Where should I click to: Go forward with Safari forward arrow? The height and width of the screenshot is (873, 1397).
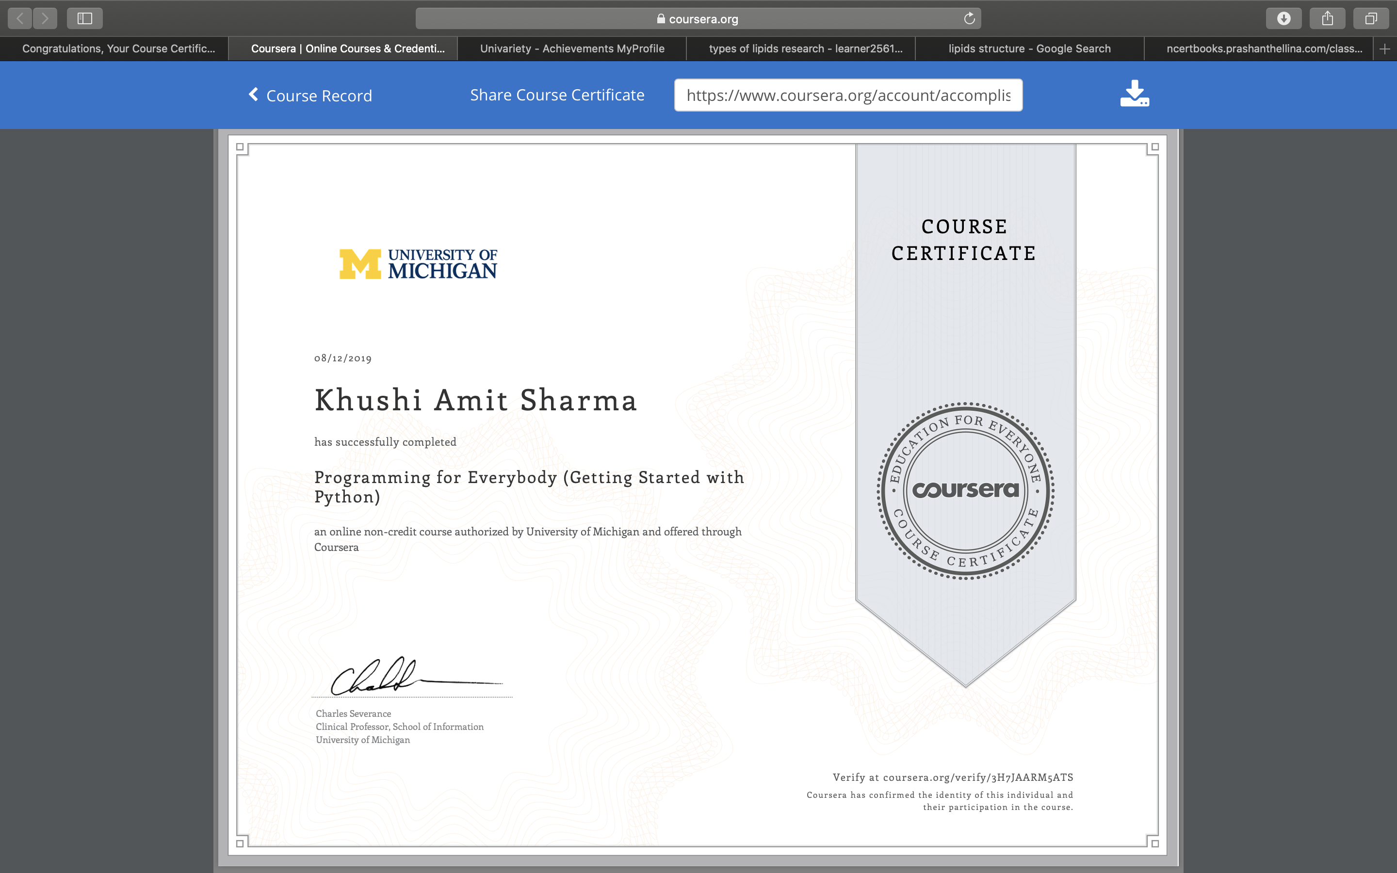[45, 18]
